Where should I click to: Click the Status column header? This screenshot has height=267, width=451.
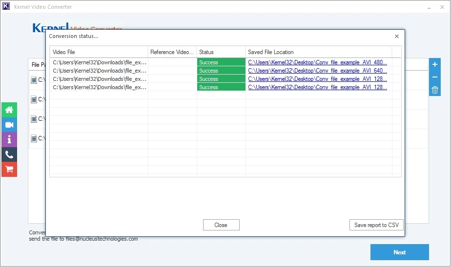click(x=221, y=52)
